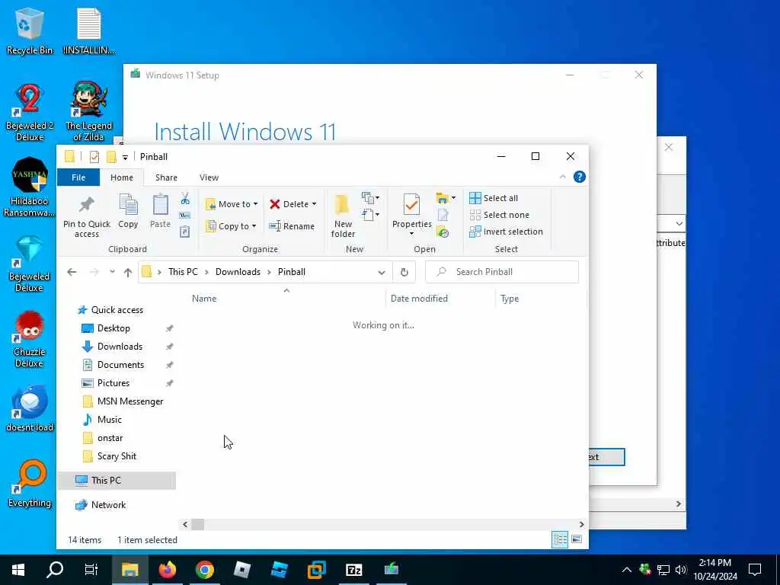780x585 pixels.
Task: Open the New item dropdown
Action: [x=371, y=198]
